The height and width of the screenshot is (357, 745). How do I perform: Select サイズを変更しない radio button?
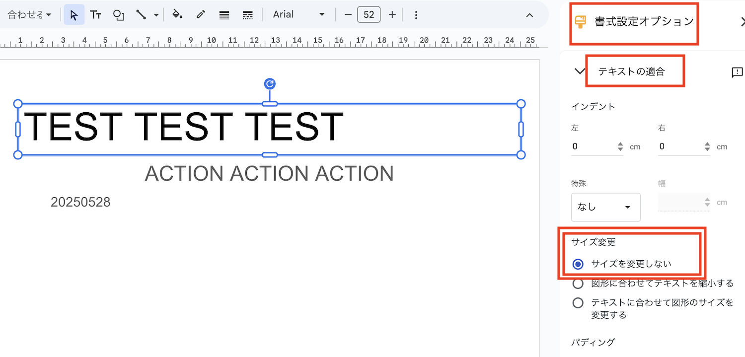578,264
